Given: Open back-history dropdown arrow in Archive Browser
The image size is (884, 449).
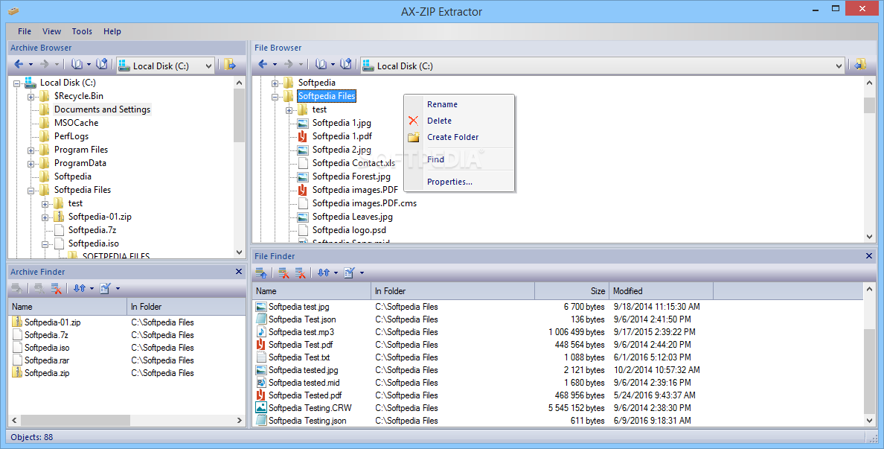Looking at the screenshot, I should pos(31,66).
